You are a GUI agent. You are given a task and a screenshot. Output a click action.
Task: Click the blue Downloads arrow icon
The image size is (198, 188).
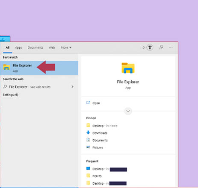[88, 132]
